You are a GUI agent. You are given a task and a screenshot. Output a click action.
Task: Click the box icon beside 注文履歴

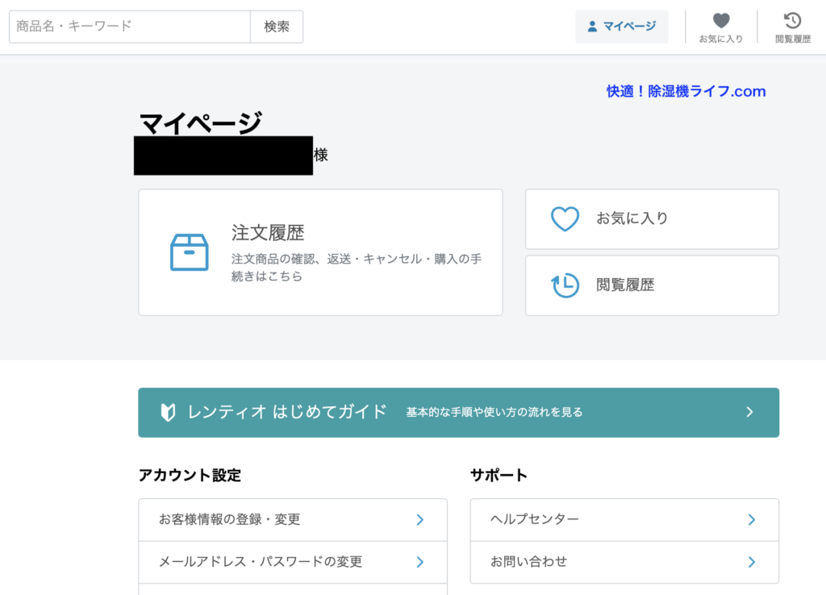point(190,252)
